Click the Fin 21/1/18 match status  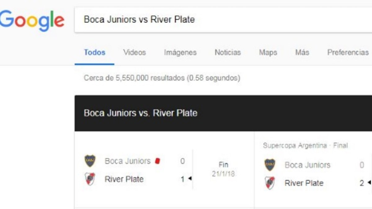pyautogui.click(x=223, y=169)
